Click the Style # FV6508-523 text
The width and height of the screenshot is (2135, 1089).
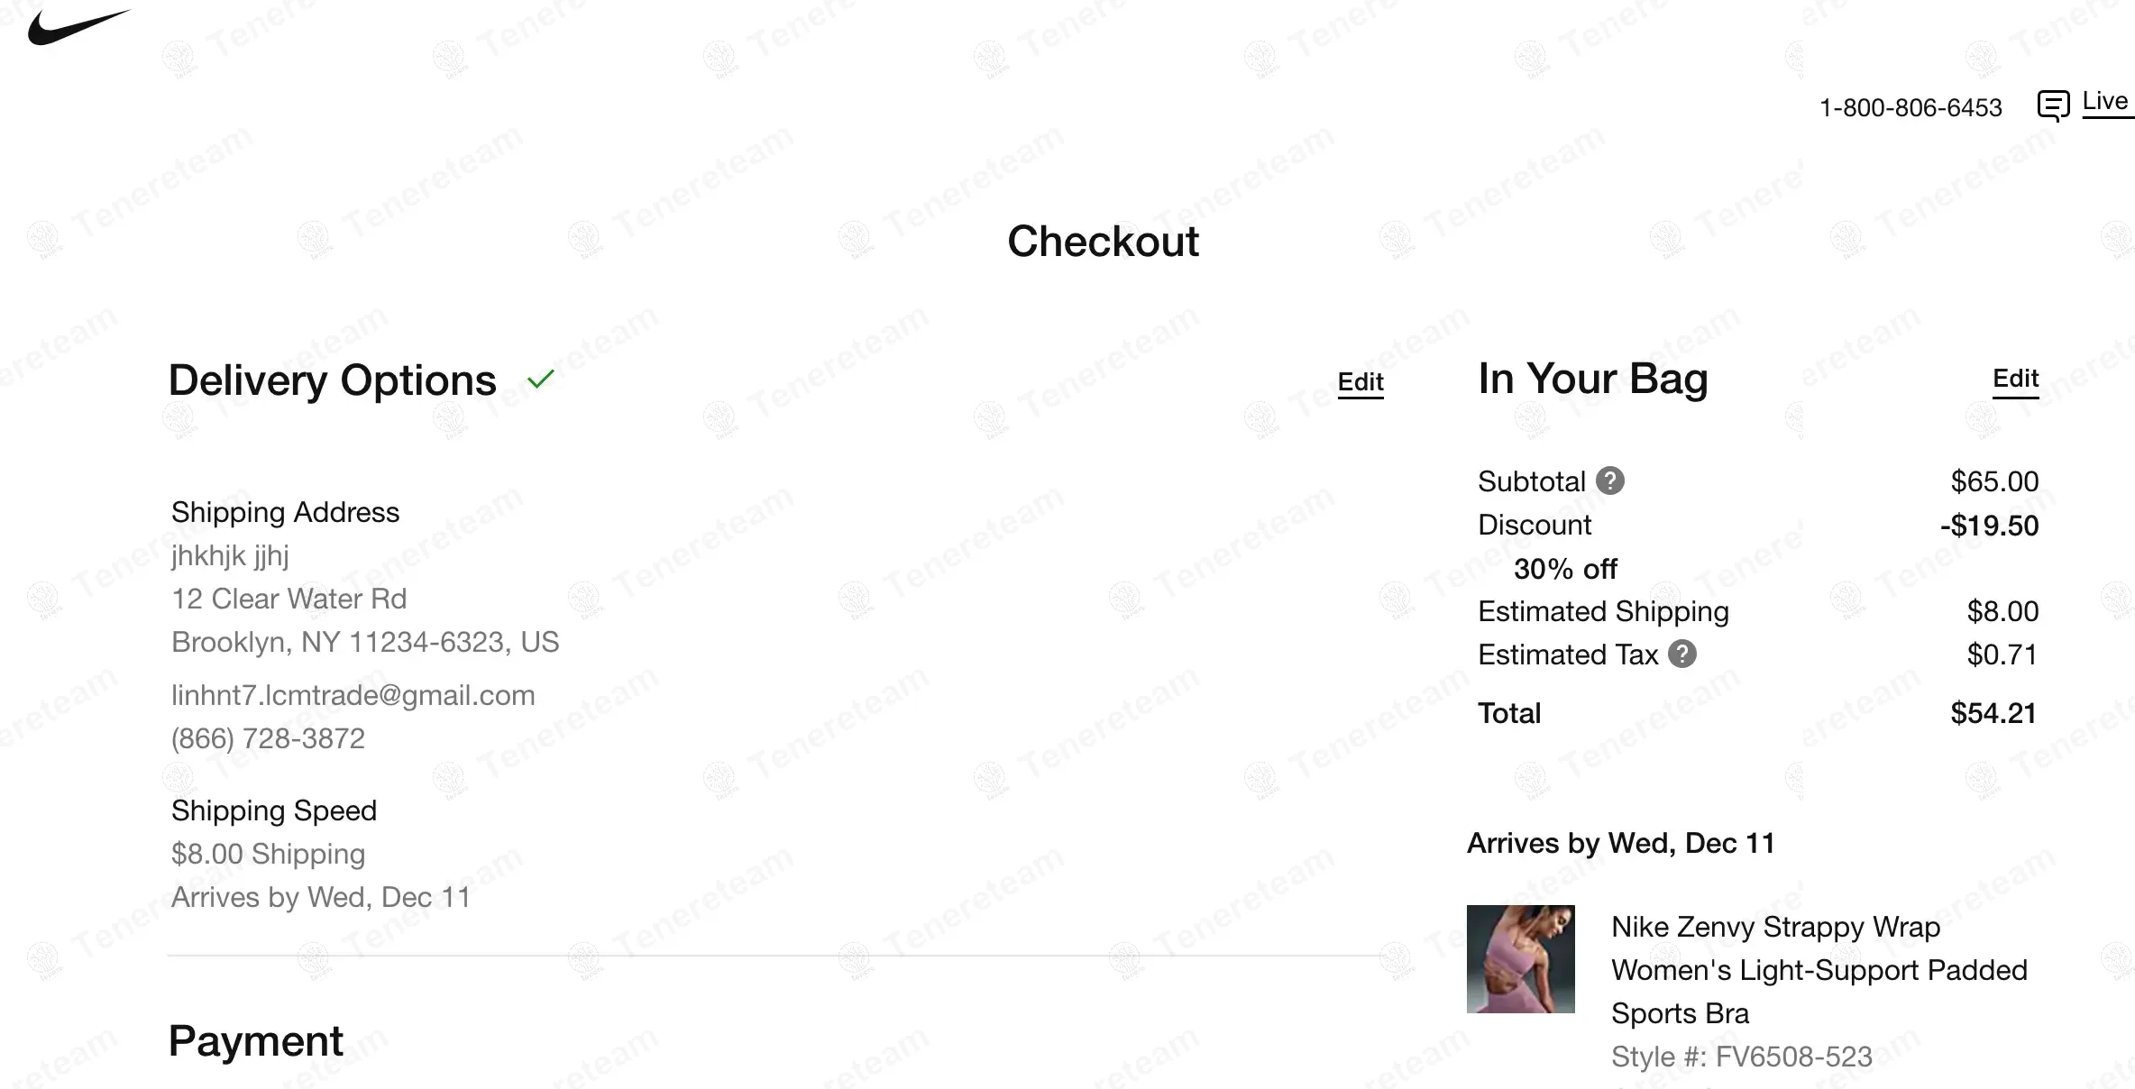1741,1057
